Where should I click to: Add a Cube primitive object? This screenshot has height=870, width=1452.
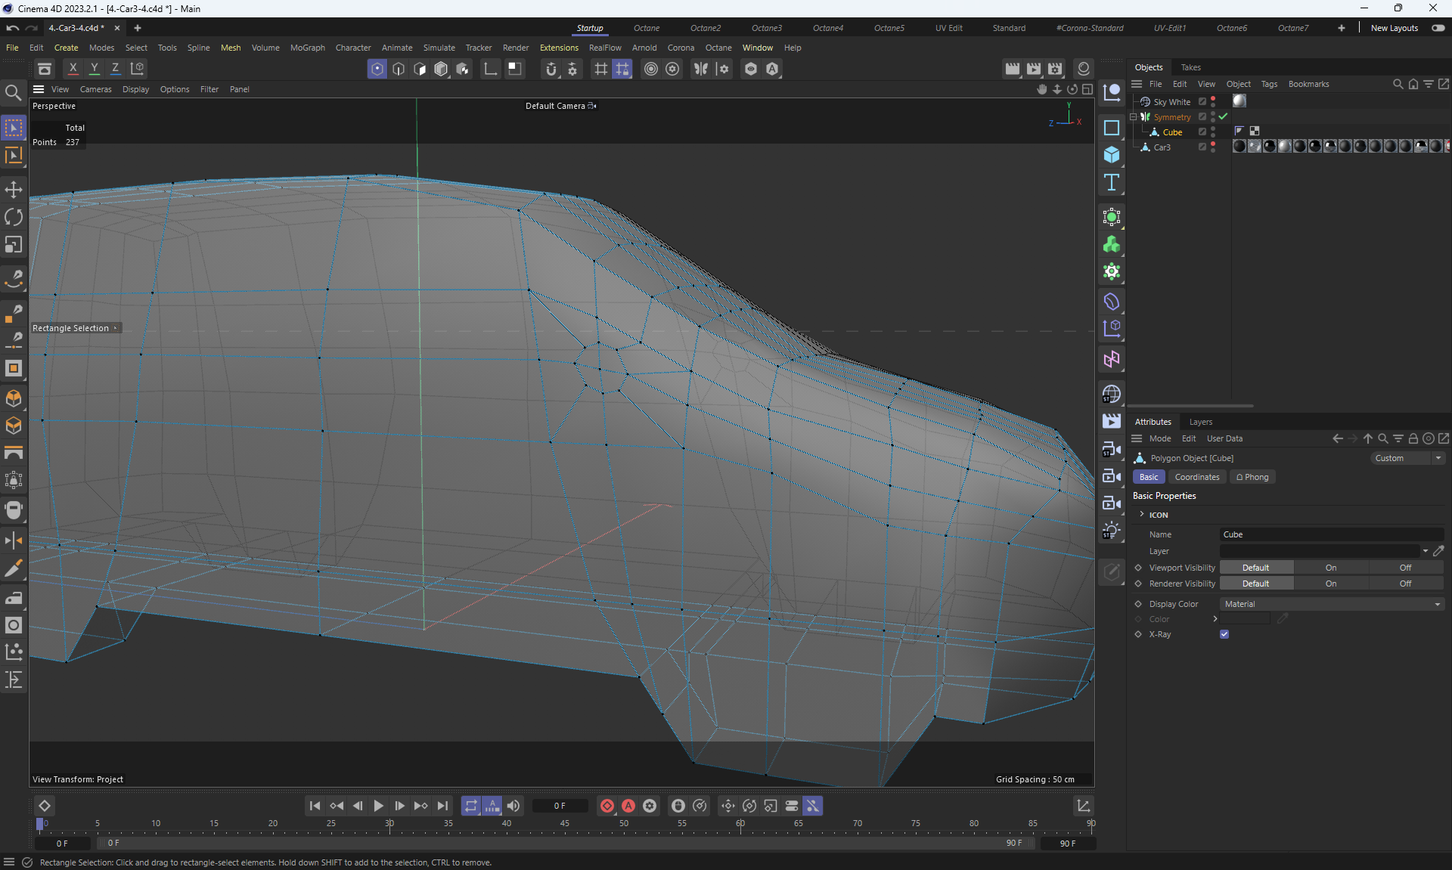(x=1111, y=155)
